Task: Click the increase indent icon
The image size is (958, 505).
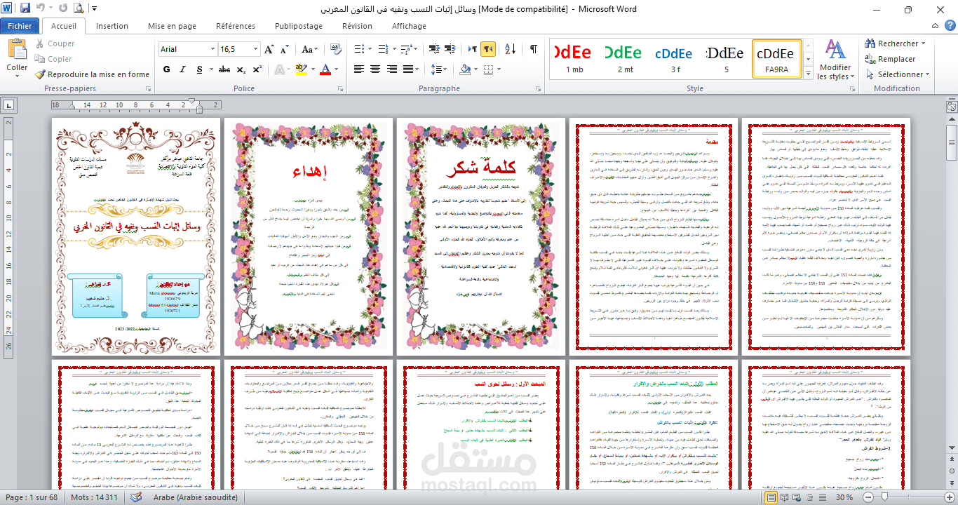Action: 450,49
